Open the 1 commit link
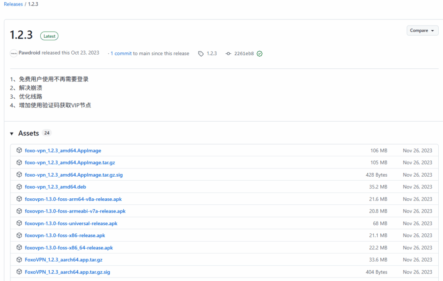Viewport: 443px width, 281px height. (121, 54)
